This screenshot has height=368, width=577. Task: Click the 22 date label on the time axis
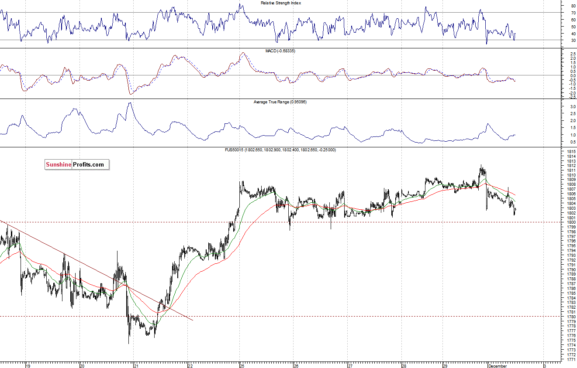click(190, 365)
